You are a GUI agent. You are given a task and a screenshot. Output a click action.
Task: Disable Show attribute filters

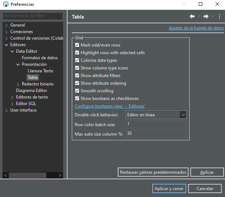[77, 76]
